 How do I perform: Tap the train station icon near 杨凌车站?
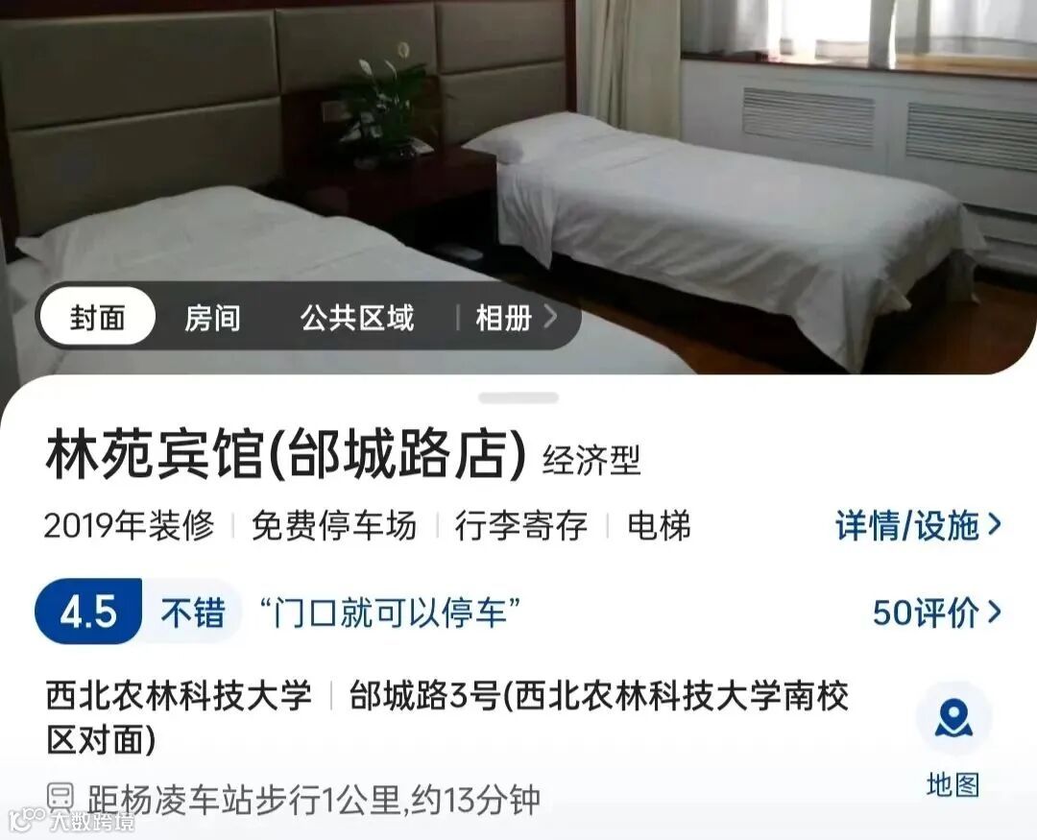coord(60,799)
